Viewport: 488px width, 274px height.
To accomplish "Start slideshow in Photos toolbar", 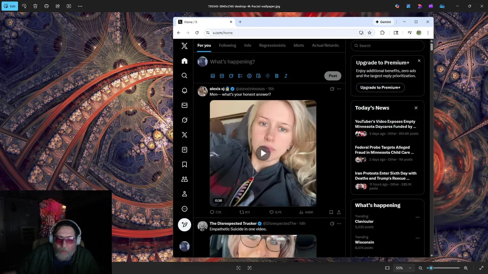I will tap(69, 6).
